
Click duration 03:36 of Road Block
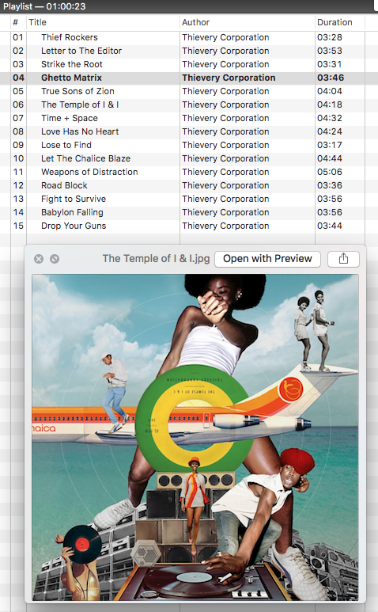pyautogui.click(x=330, y=185)
